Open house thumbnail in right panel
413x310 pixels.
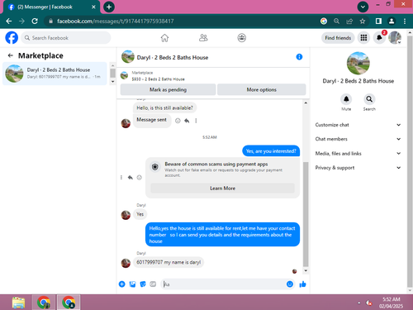click(x=358, y=64)
